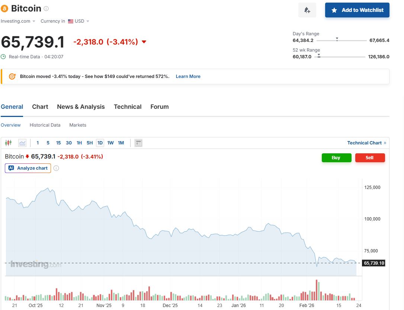Screen dimensions: 404x310
Task: Expand the Technical Chart link arrow
Action: [x=385, y=143]
